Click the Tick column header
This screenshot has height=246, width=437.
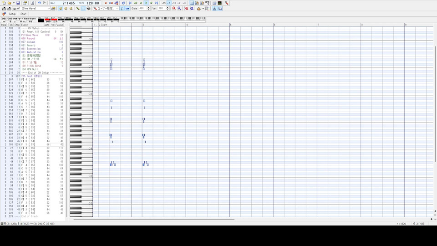[x=10, y=25]
